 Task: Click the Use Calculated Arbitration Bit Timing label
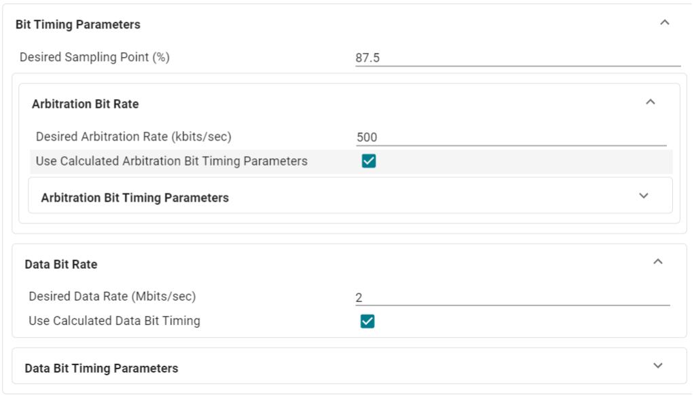click(172, 161)
